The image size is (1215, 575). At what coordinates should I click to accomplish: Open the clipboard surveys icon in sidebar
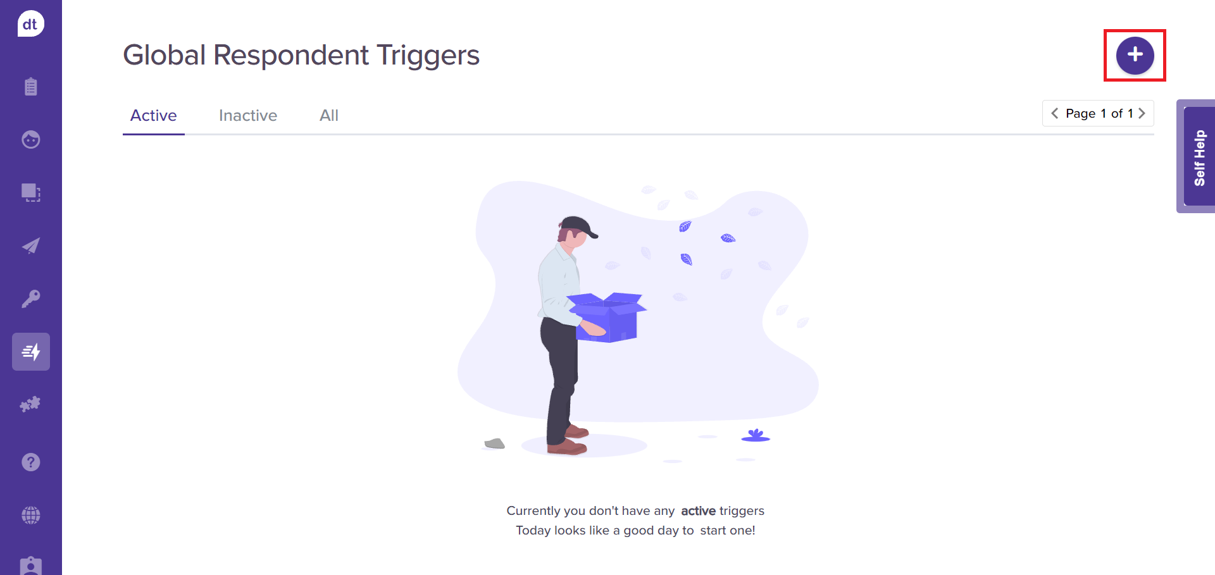click(x=31, y=87)
